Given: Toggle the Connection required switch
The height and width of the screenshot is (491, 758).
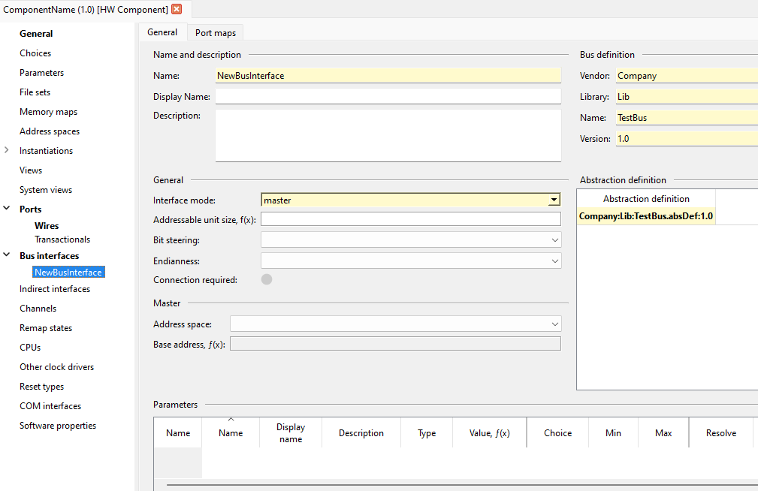Looking at the screenshot, I should tap(267, 279).
